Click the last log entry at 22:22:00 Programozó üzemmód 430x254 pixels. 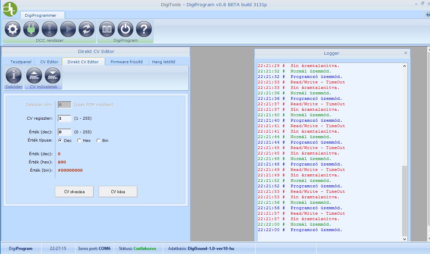pyautogui.click(x=300, y=230)
